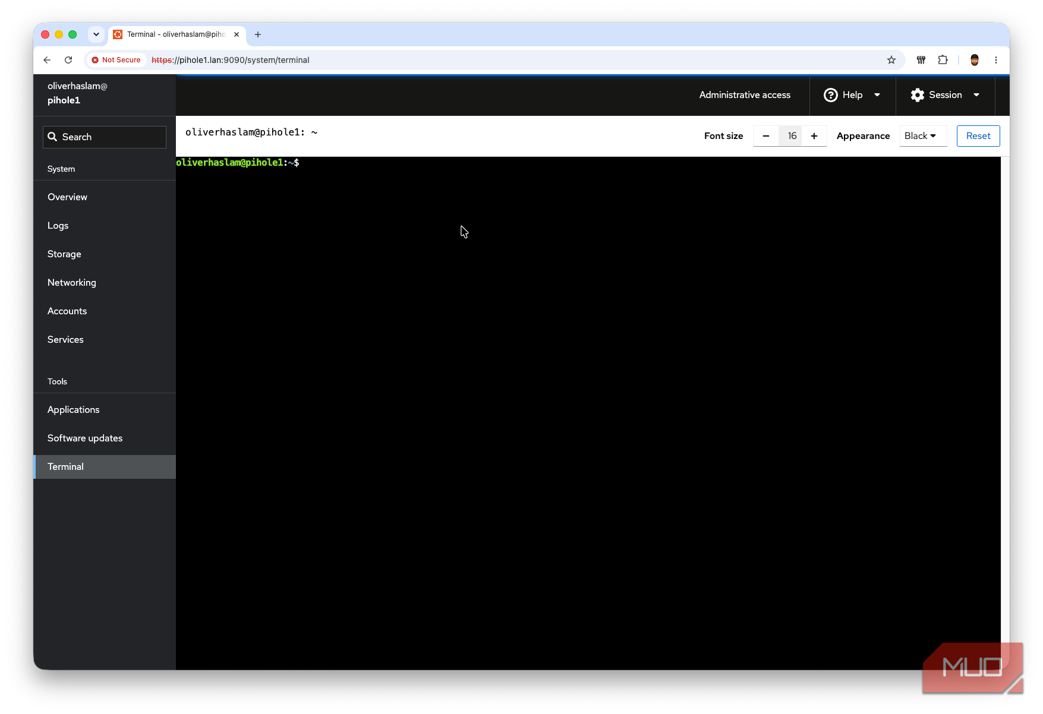Select the Terminal - oliverhaslam browser tab
The height and width of the screenshot is (714, 1043).
pos(177,34)
